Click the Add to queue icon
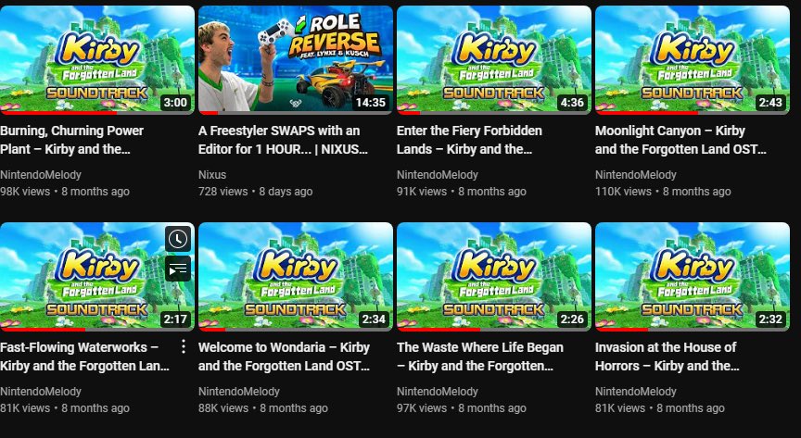 (x=178, y=269)
